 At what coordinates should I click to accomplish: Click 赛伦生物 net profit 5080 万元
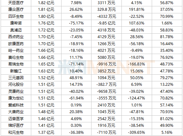click(x=106, y=57)
